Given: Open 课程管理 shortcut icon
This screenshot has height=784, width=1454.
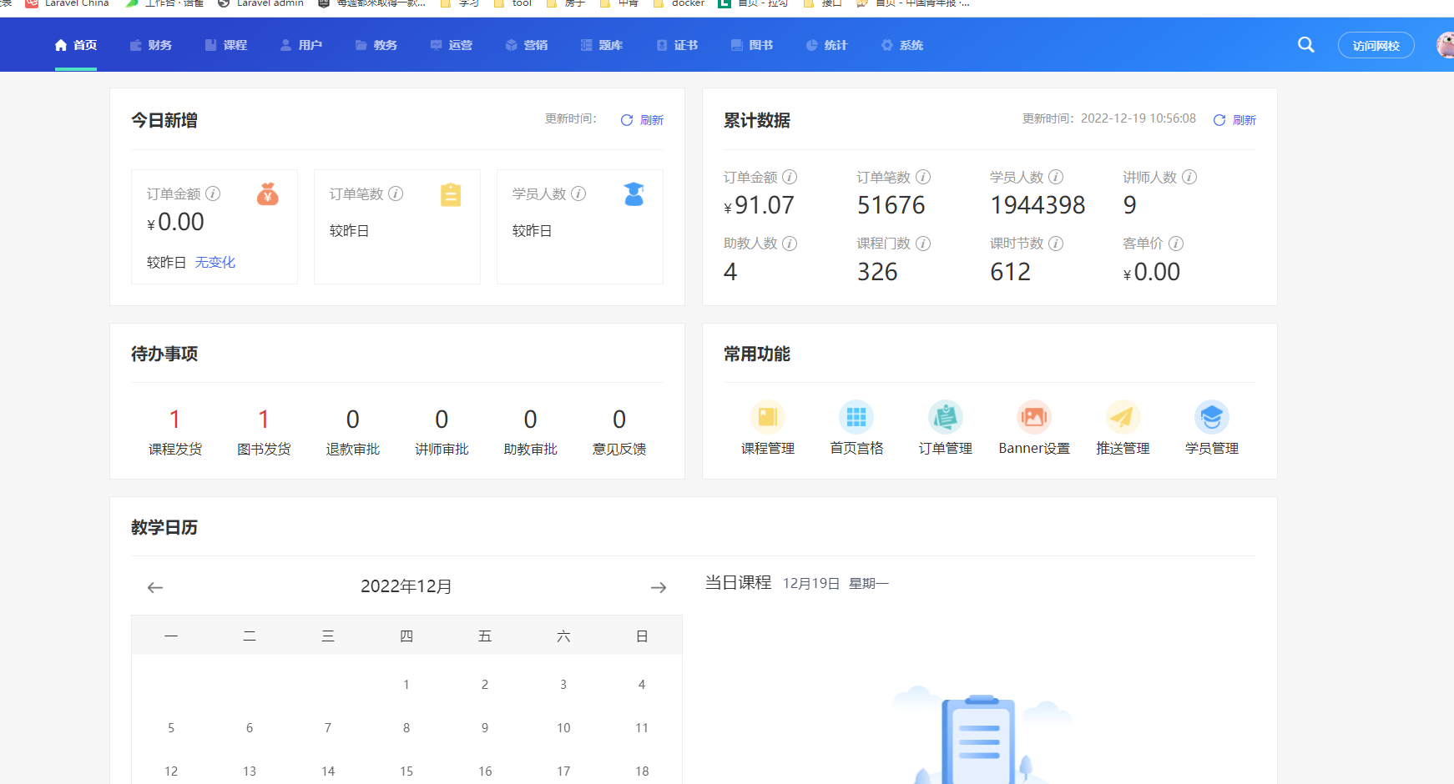Looking at the screenshot, I should tap(768, 417).
